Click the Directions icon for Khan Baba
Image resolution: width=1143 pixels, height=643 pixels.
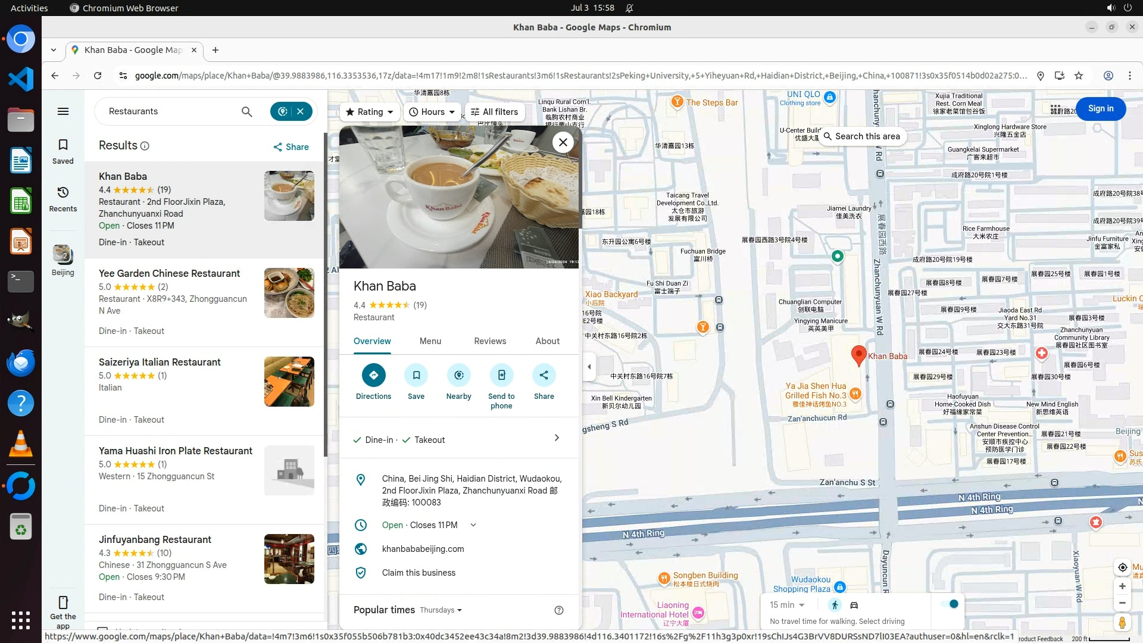pyautogui.click(x=373, y=375)
